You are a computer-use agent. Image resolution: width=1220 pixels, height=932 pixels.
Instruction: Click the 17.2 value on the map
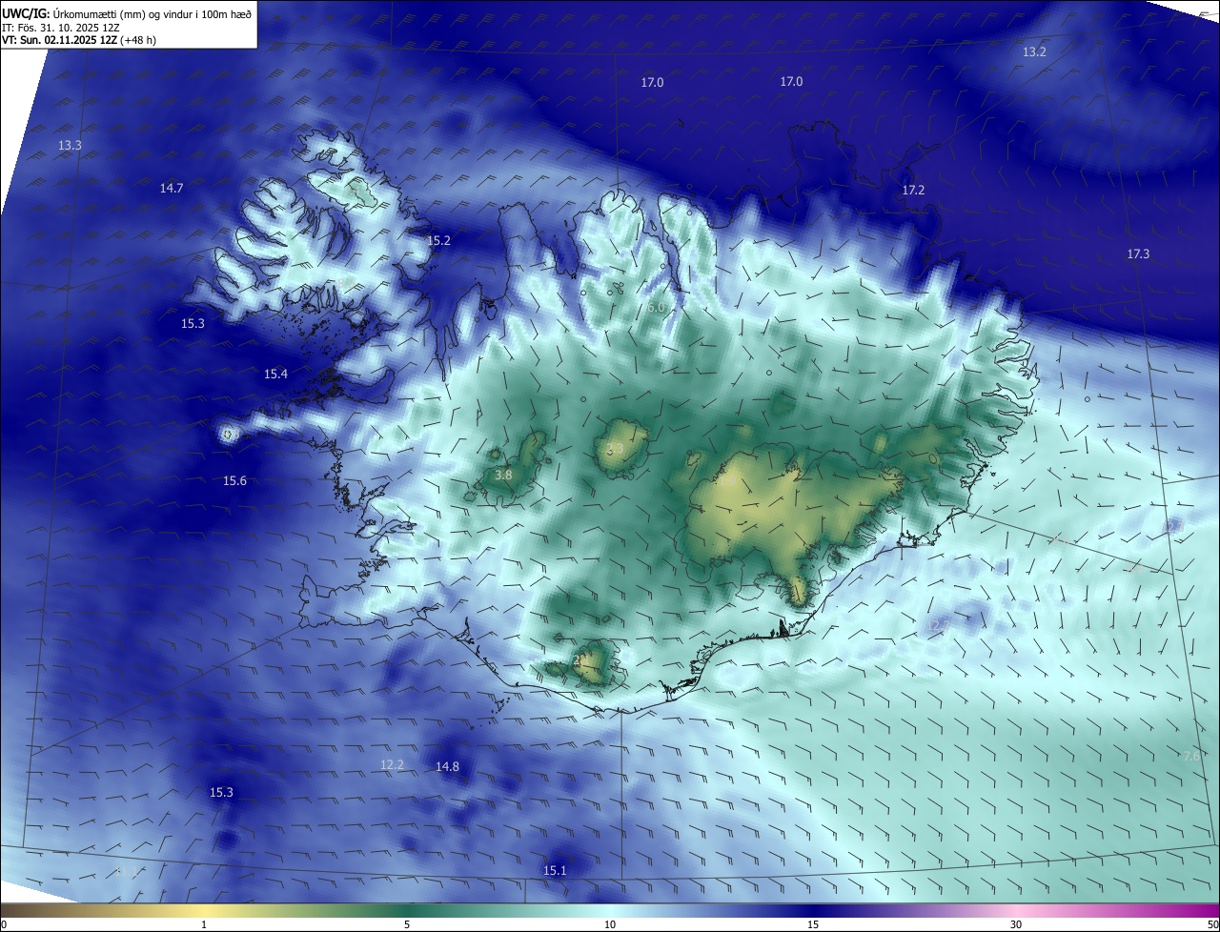[x=913, y=191]
